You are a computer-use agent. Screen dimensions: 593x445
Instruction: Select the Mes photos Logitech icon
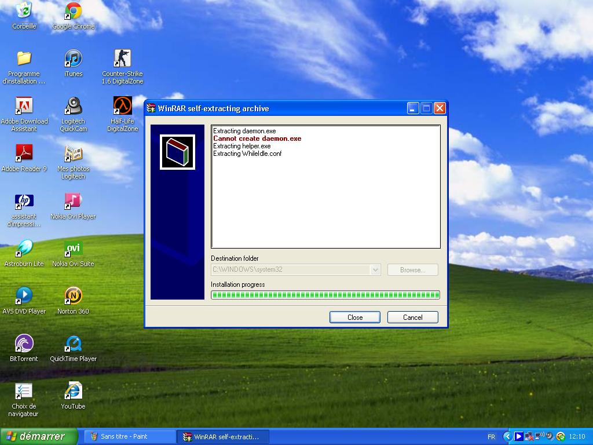pyautogui.click(x=74, y=162)
